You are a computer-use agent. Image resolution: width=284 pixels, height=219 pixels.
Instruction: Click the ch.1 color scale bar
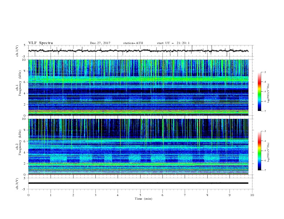[259, 92]
